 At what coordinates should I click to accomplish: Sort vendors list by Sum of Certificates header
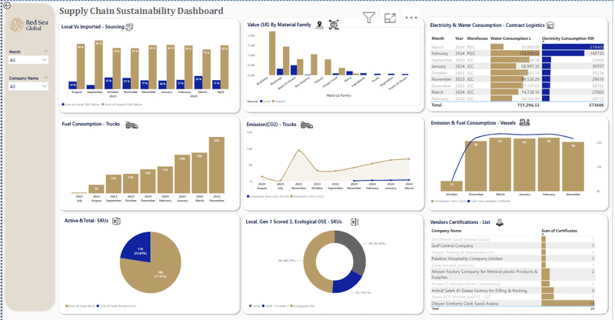pos(560,231)
